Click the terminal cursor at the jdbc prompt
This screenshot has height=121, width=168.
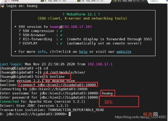click(x=70, y=114)
